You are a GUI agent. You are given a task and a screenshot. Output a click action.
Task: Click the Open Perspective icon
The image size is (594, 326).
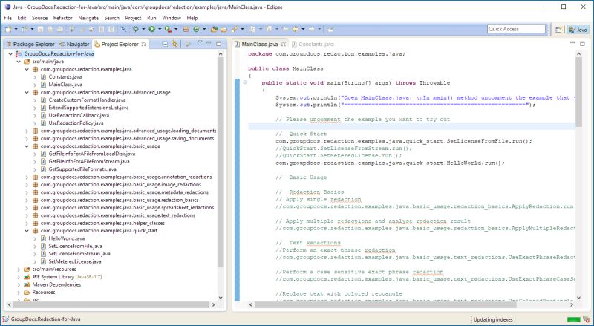(x=558, y=30)
